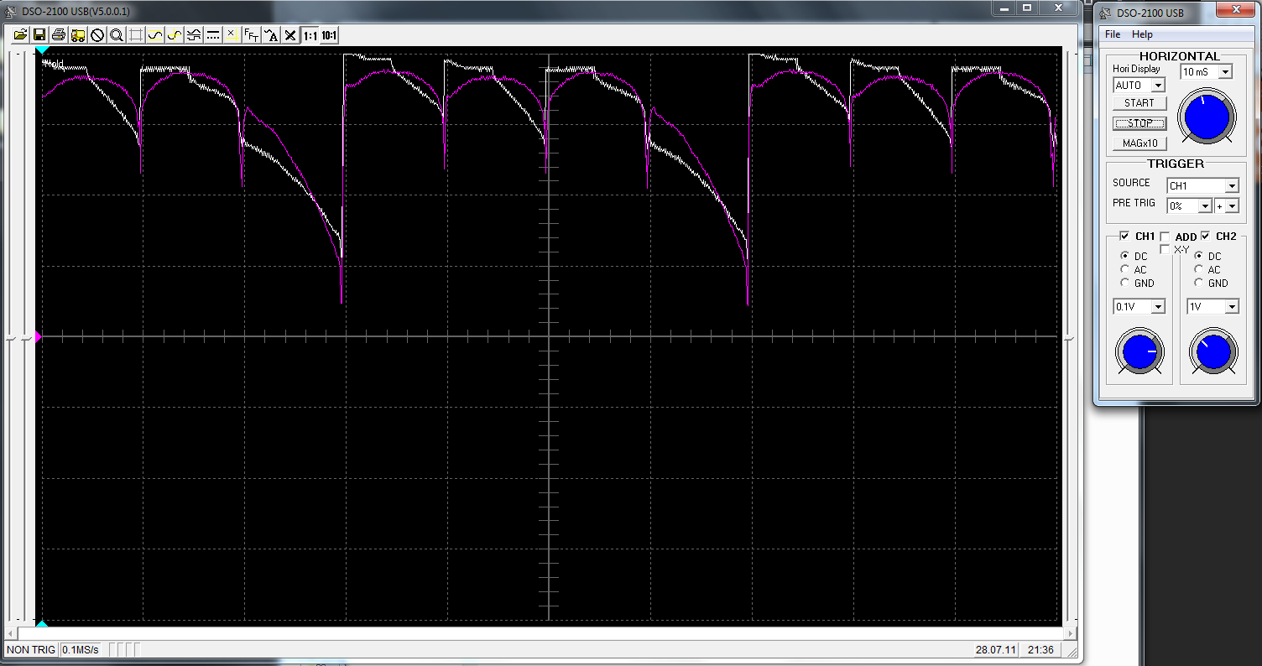Save the waveform using the floppy disk icon
Viewport: 1262px width, 666px height.
click(39, 35)
